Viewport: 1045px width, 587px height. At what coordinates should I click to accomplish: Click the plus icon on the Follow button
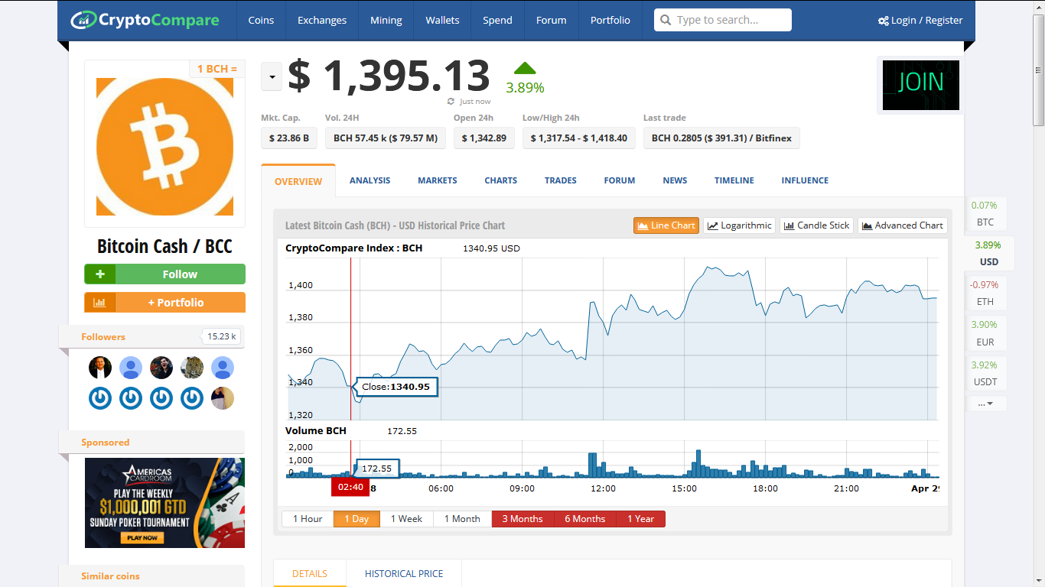99,274
